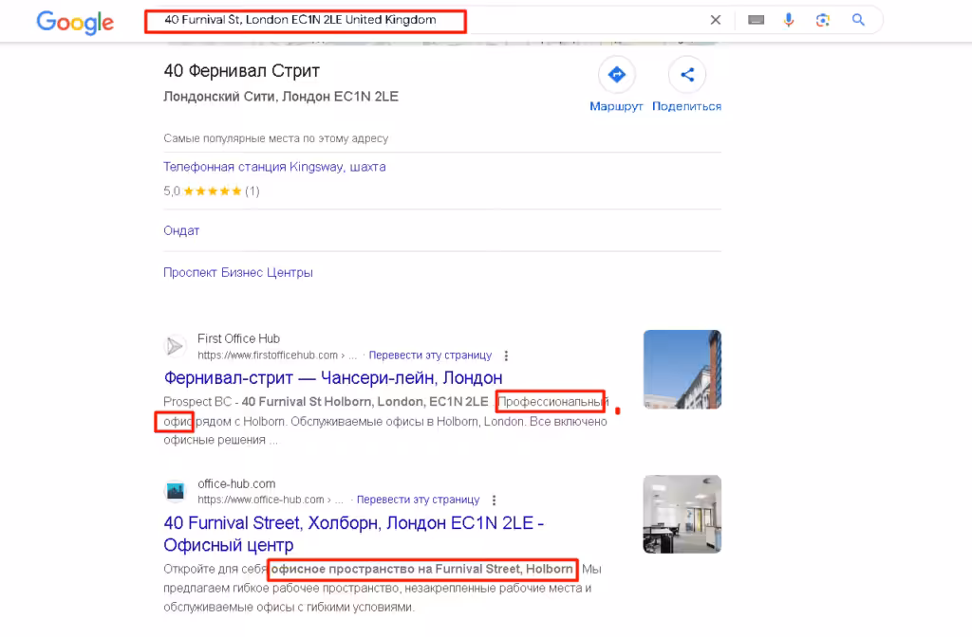Viewport: 972px width, 637px height.
Task: Click the office-hub.com favicon
Action: pos(176,491)
